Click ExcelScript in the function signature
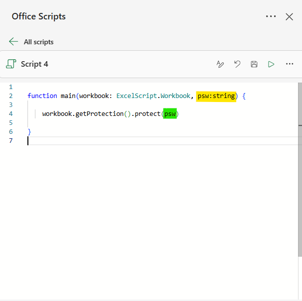The width and height of the screenshot is (302, 301). click(x=137, y=96)
